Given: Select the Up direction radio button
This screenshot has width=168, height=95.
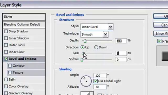Looking at the screenshot, I should click(x=82, y=47).
